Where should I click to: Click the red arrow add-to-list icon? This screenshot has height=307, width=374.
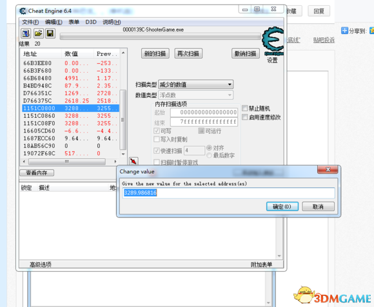[x=133, y=162]
